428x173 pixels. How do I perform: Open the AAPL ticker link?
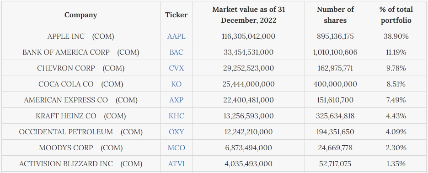click(177, 36)
